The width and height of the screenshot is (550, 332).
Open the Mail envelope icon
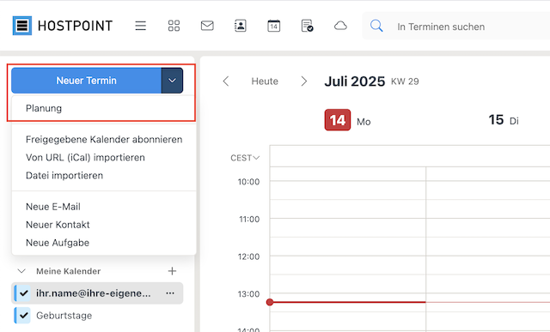tap(207, 26)
